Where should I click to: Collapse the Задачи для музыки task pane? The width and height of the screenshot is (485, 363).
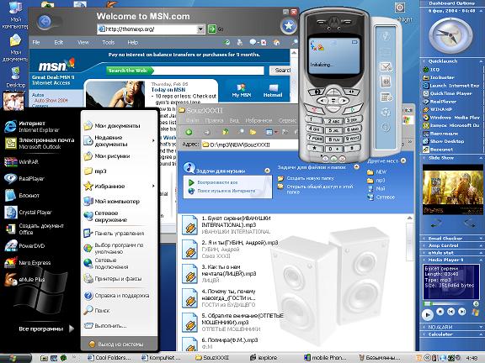tap(267, 171)
